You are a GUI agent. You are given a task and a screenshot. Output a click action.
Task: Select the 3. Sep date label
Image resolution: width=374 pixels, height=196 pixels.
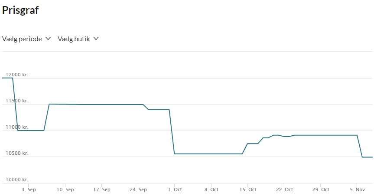point(29,189)
